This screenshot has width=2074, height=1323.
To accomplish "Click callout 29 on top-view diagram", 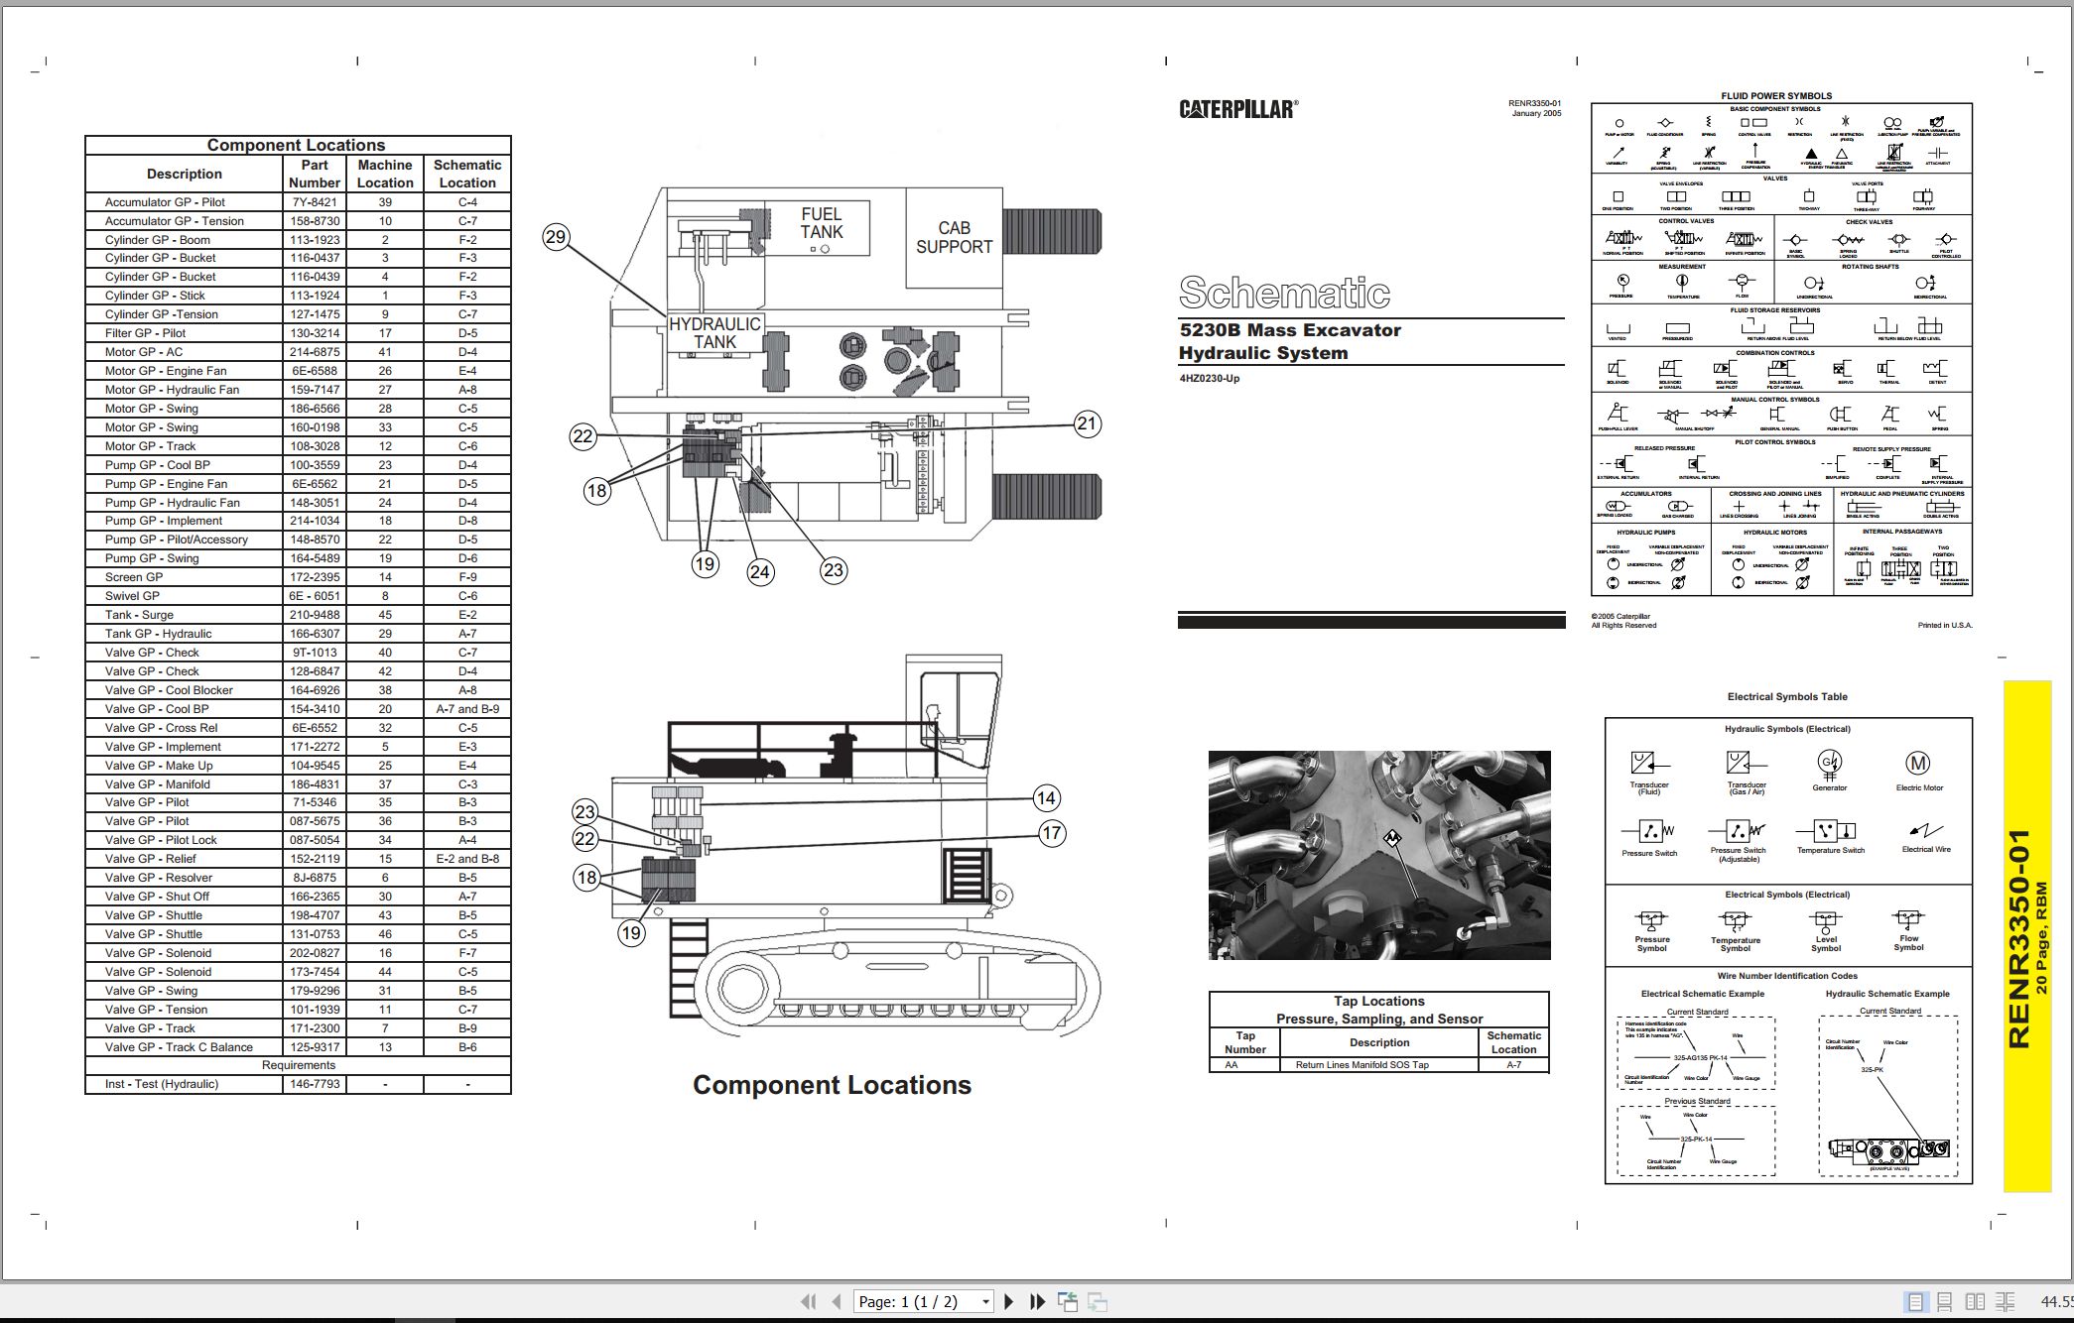I will 556,237.
